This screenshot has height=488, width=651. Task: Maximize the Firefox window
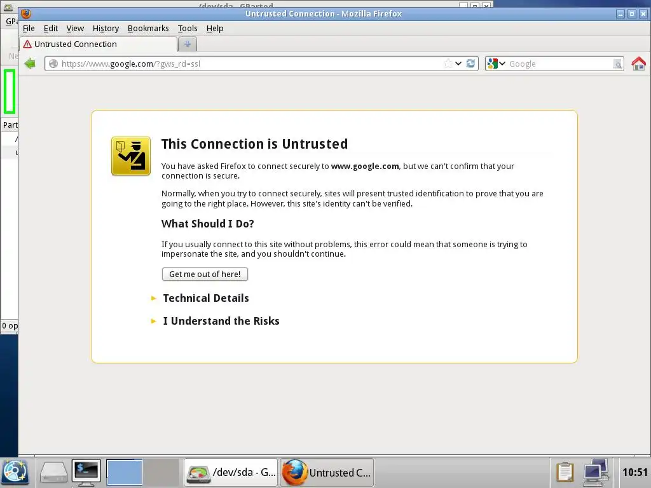click(631, 14)
